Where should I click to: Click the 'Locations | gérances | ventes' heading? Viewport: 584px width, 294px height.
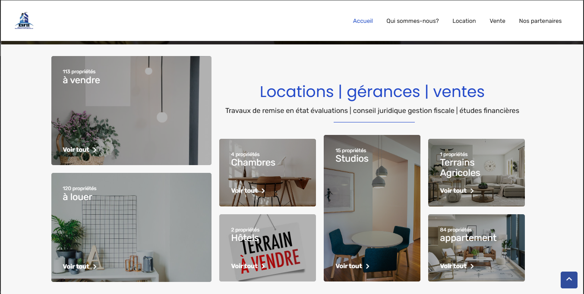[372, 92]
